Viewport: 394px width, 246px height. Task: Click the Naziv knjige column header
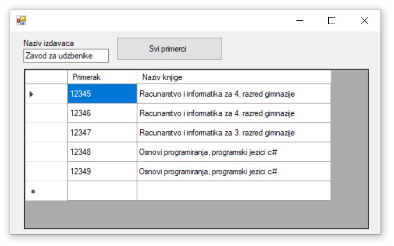pos(234,77)
